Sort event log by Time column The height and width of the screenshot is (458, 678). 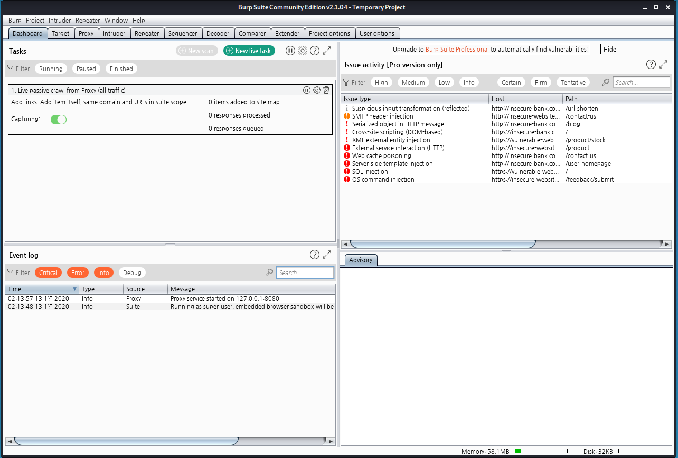coord(42,289)
